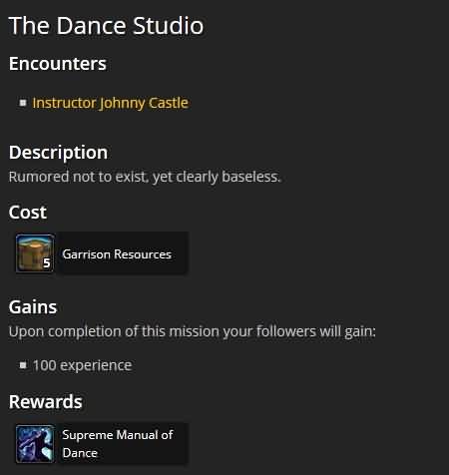Click the 100 experience list item
449x475 pixels.
(x=82, y=365)
